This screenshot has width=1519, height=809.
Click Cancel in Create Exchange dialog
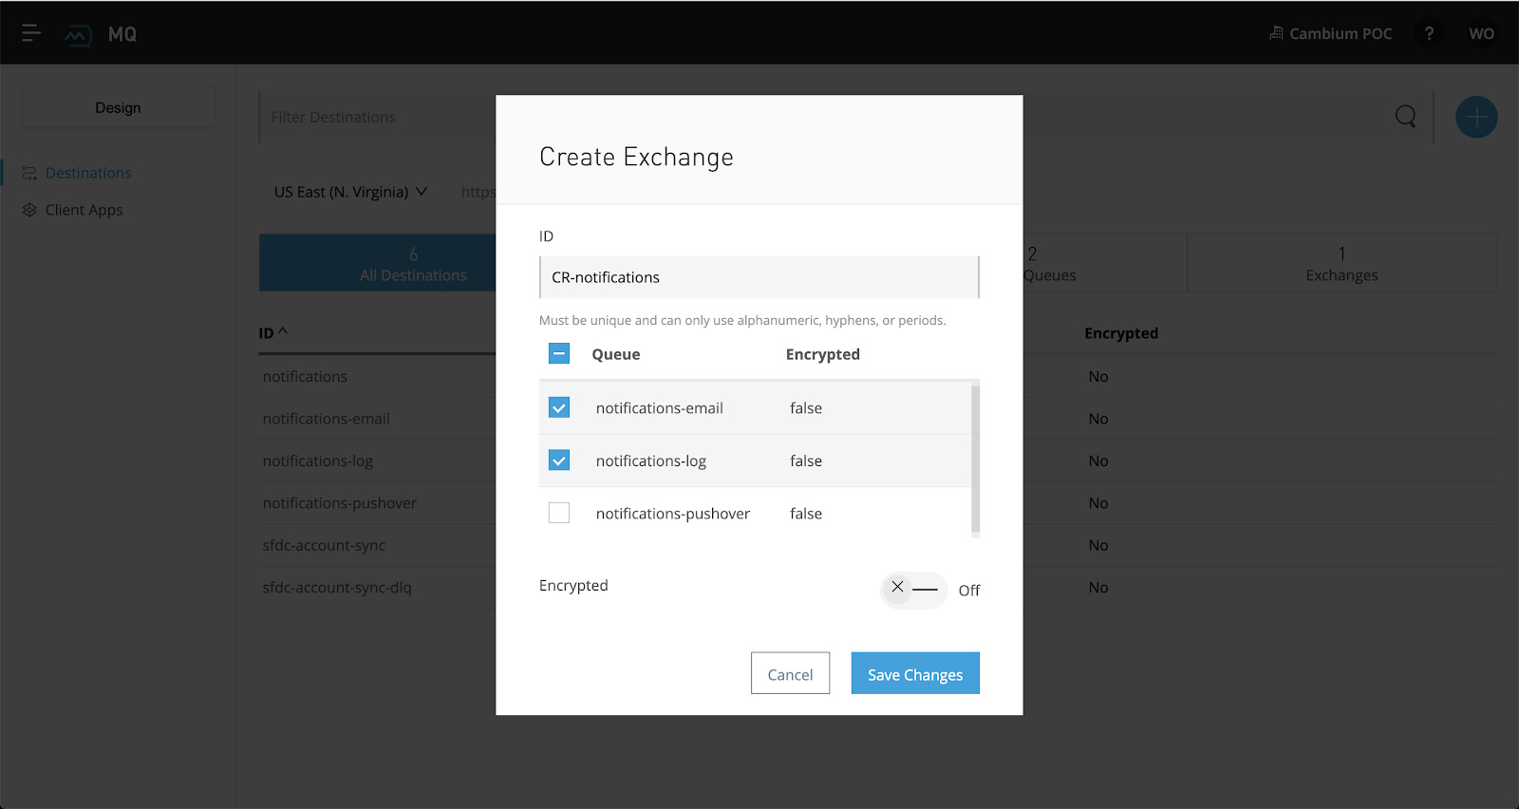click(x=790, y=674)
